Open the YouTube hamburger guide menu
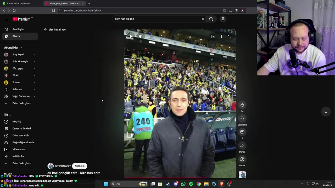 [6, 19]
